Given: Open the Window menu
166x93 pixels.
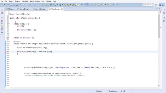Looking at the screenshot, I should [x=49, y=1].
